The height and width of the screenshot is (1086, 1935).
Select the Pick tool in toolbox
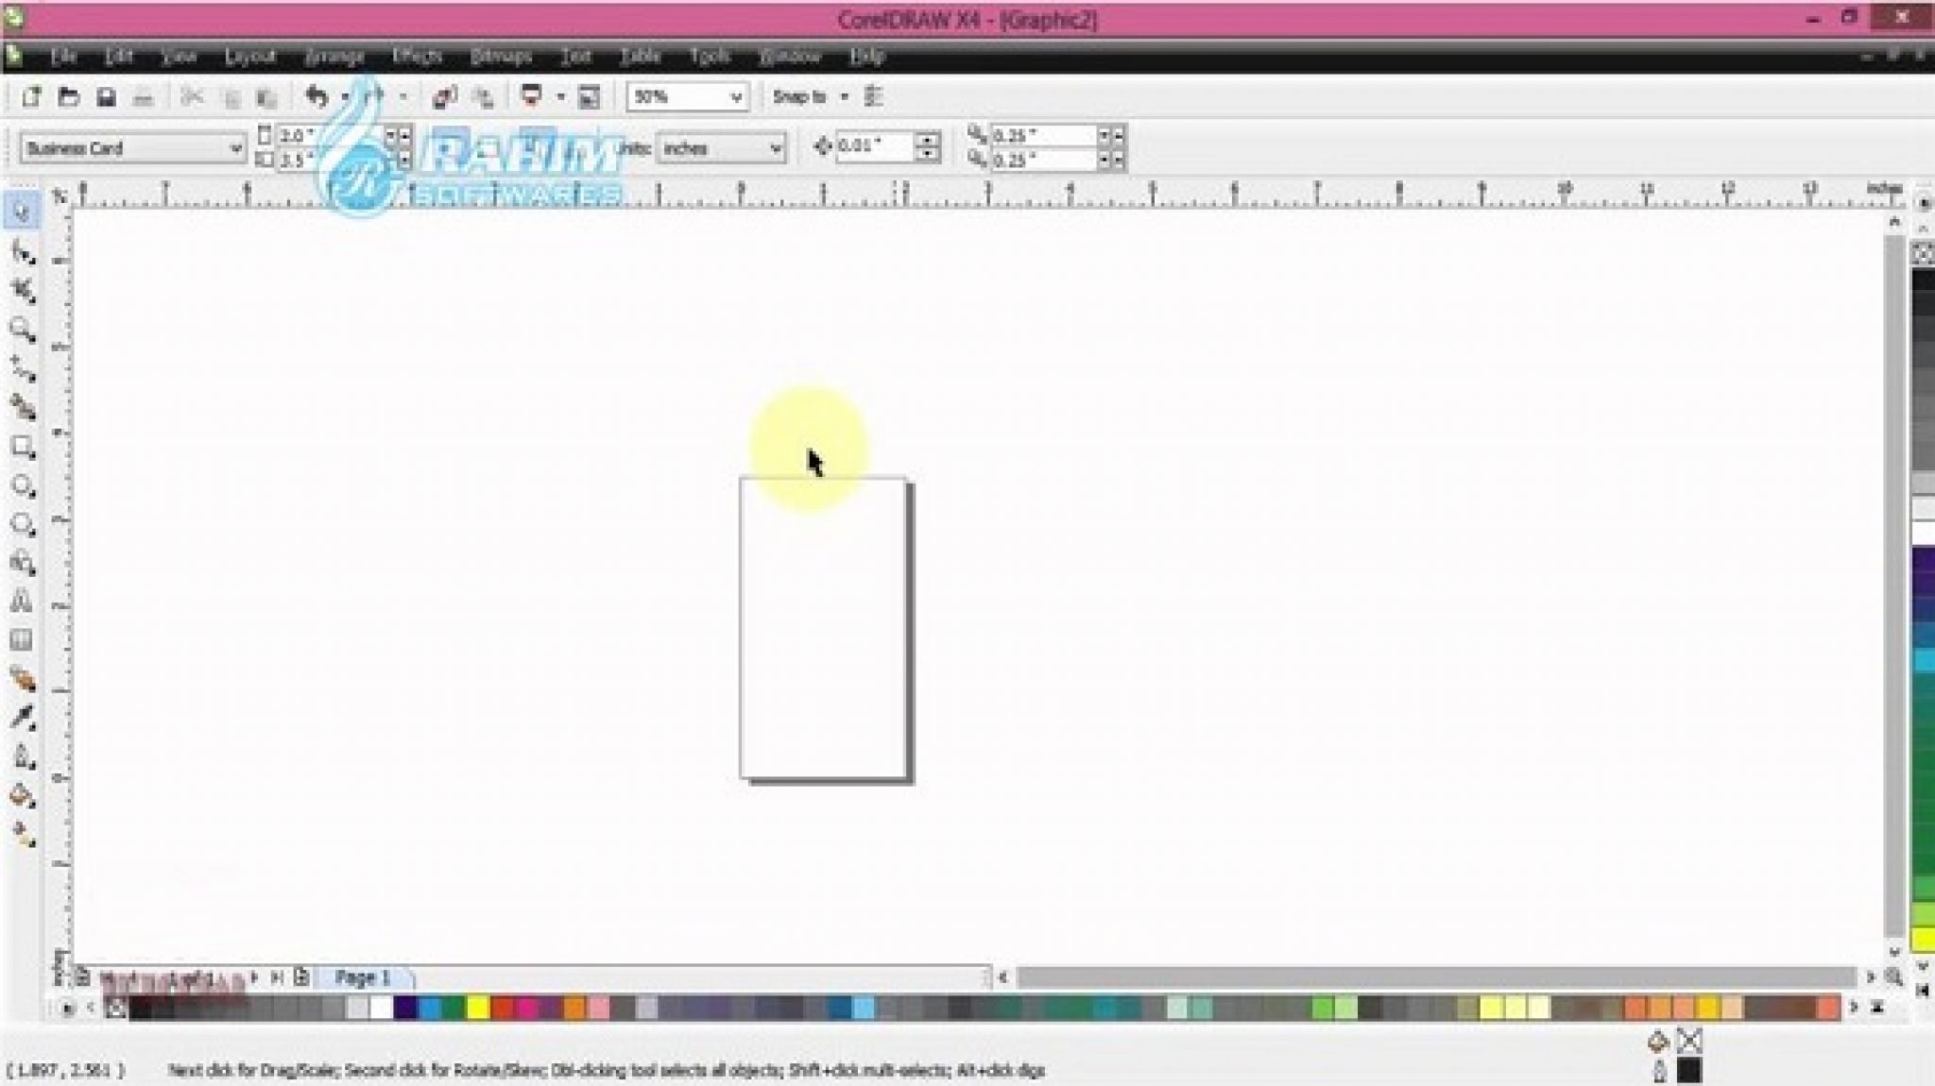[x=22, y=212]
